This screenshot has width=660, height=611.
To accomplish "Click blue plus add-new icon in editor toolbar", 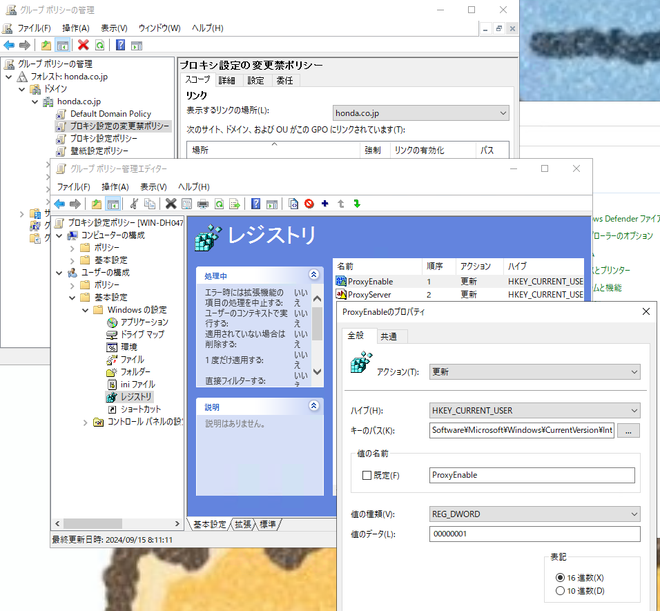I will [325, 204].
